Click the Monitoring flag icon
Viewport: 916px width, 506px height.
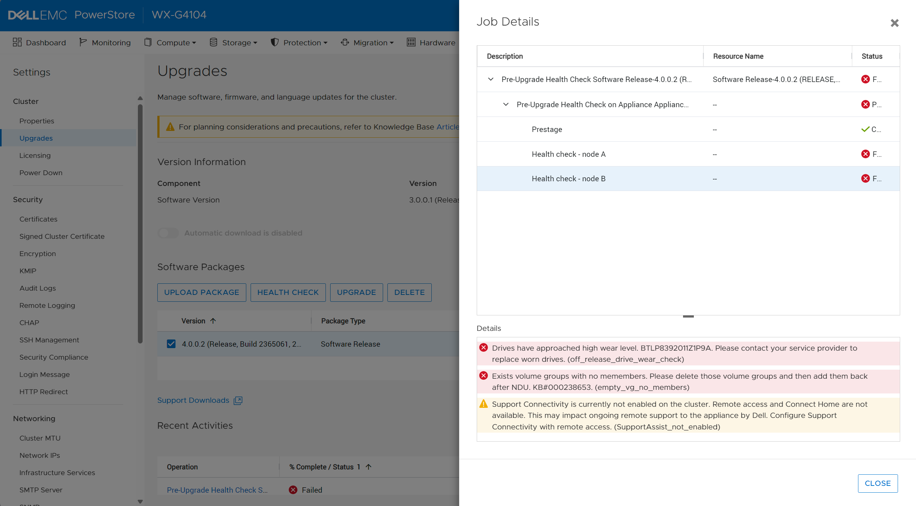pyautogui.click(x=83, y=42)
